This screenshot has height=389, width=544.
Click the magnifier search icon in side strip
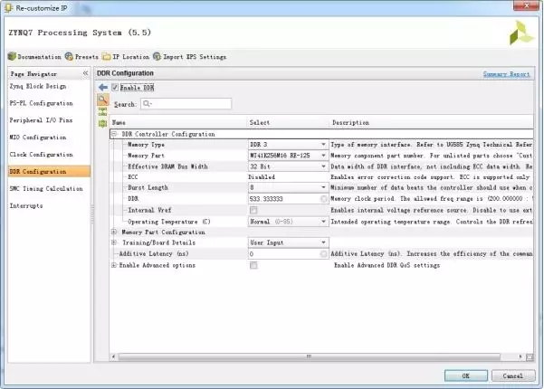pyautogui.click(x=102, y=100)
